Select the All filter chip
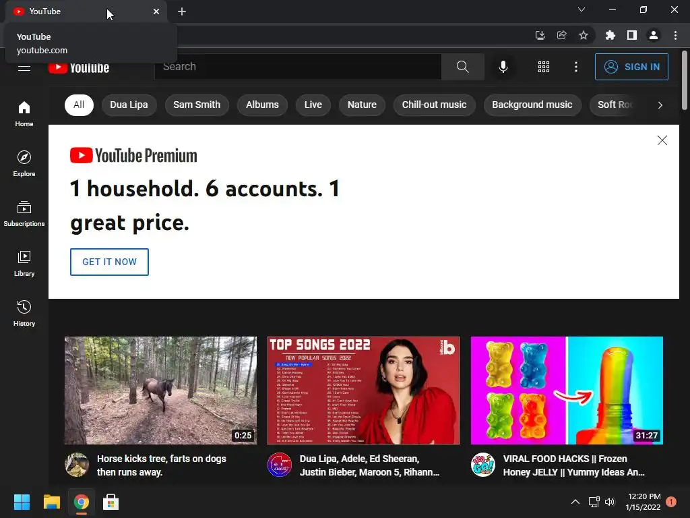Viewport: 690px width, 518px height. pos(79,105)
